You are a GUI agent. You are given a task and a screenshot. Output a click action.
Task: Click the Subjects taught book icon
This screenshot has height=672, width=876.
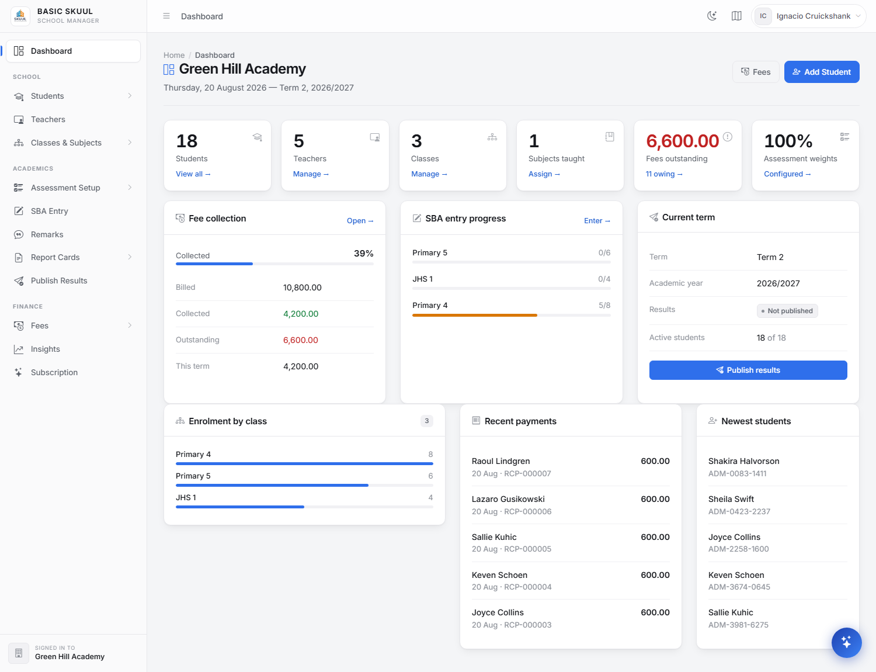(x=610, y=137)
